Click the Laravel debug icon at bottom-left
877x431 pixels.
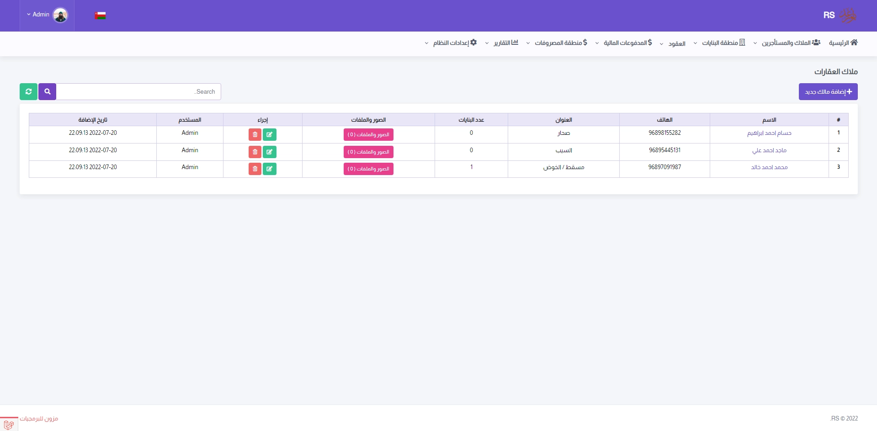[x=9, y=425]
